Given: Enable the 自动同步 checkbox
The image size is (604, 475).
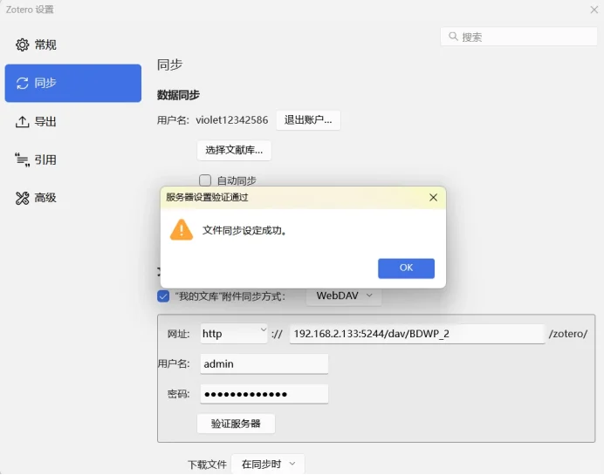Looking at the screenshot, I should coord(205,180).
